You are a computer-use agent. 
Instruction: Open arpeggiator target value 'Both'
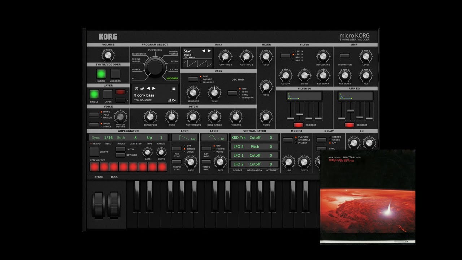point(121,138)
